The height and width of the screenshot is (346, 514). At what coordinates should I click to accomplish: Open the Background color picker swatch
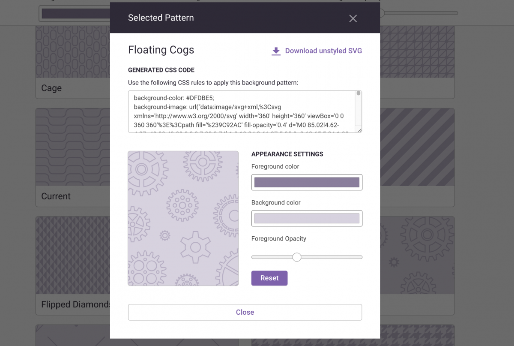307,218
